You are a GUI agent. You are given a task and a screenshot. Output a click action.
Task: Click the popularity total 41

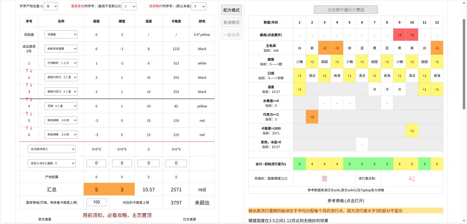(x=412, y=179)
